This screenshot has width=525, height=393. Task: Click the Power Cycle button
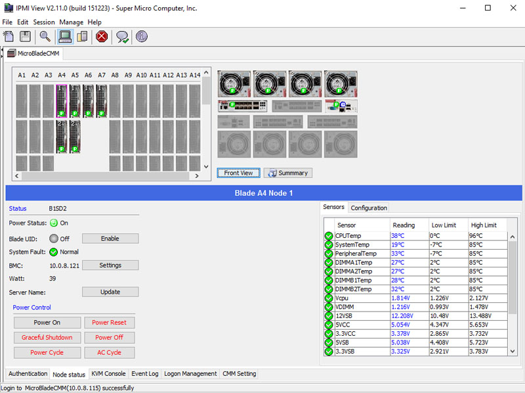pos(47,352)
